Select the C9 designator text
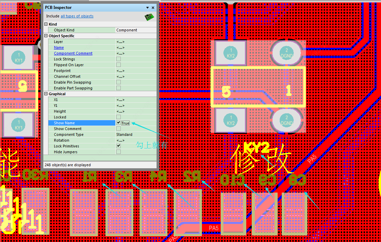381x242 pixels. pos(267,180)
